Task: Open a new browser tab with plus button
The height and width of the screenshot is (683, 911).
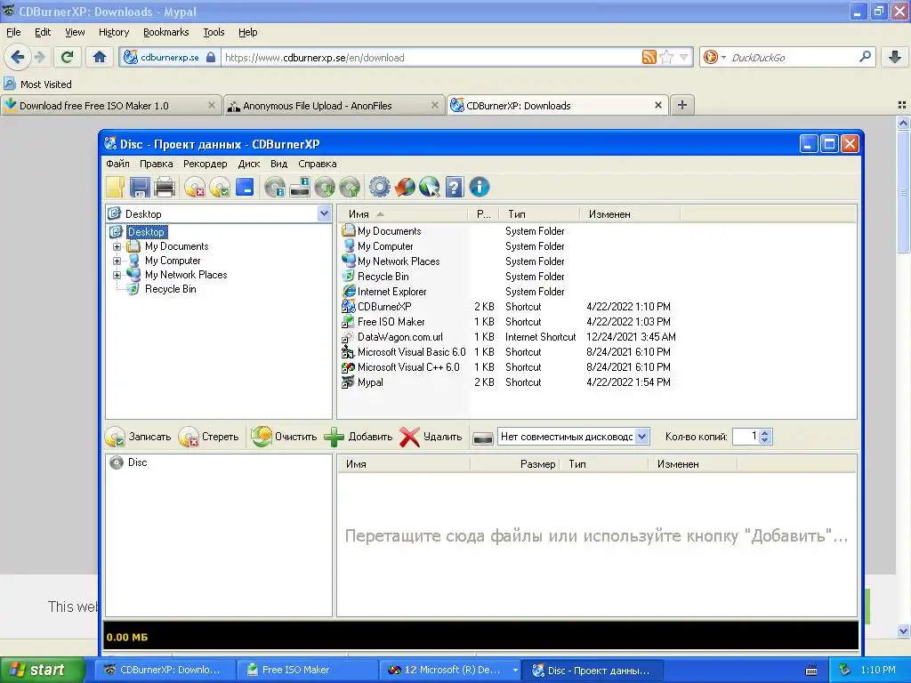Action: [682, 105]
